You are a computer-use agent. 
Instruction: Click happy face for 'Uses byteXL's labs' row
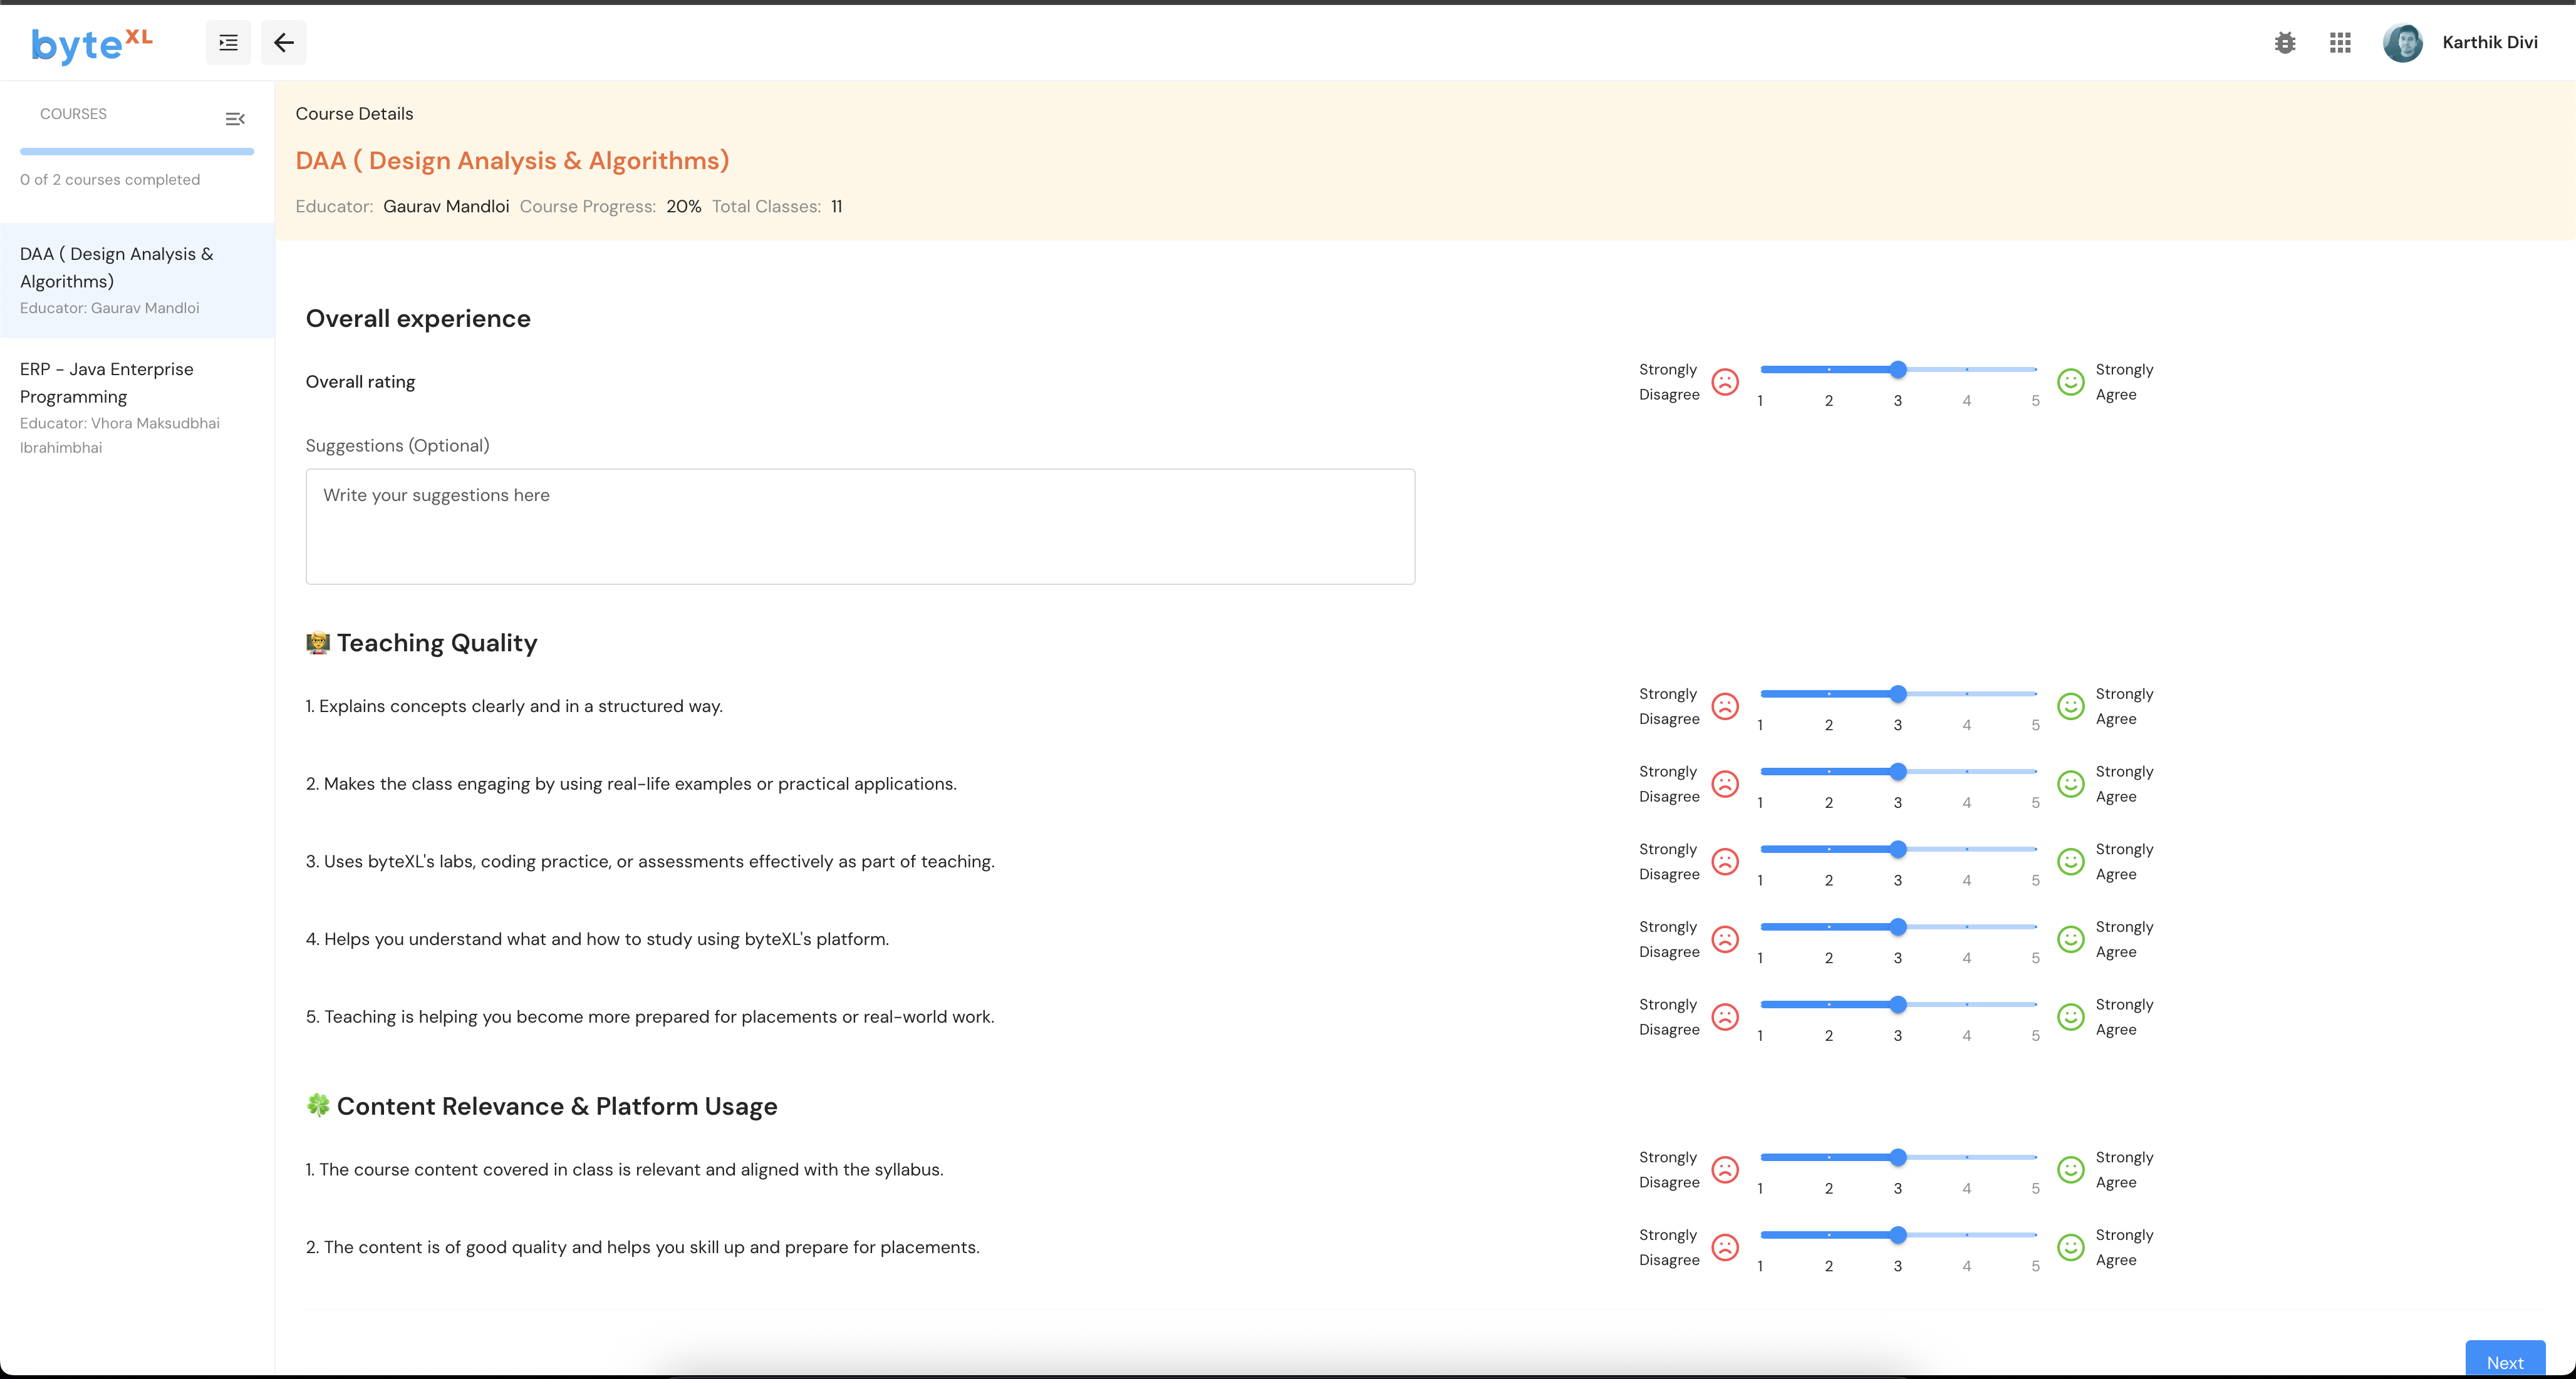pos(2070,861)
